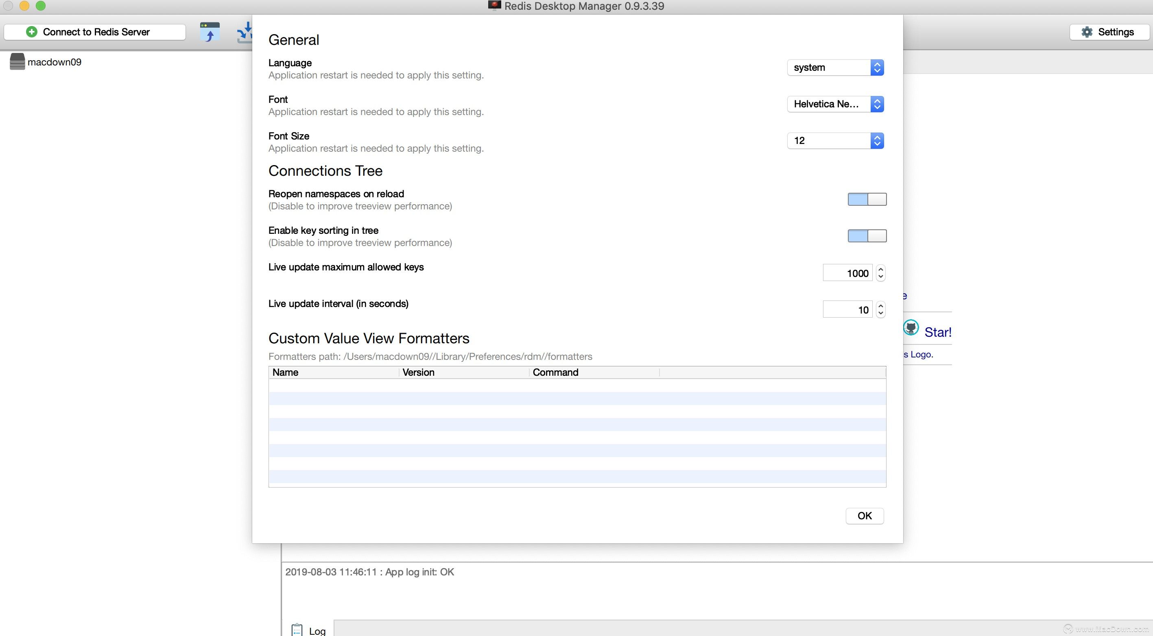Click the yellow minimize window button

(24, 5)
